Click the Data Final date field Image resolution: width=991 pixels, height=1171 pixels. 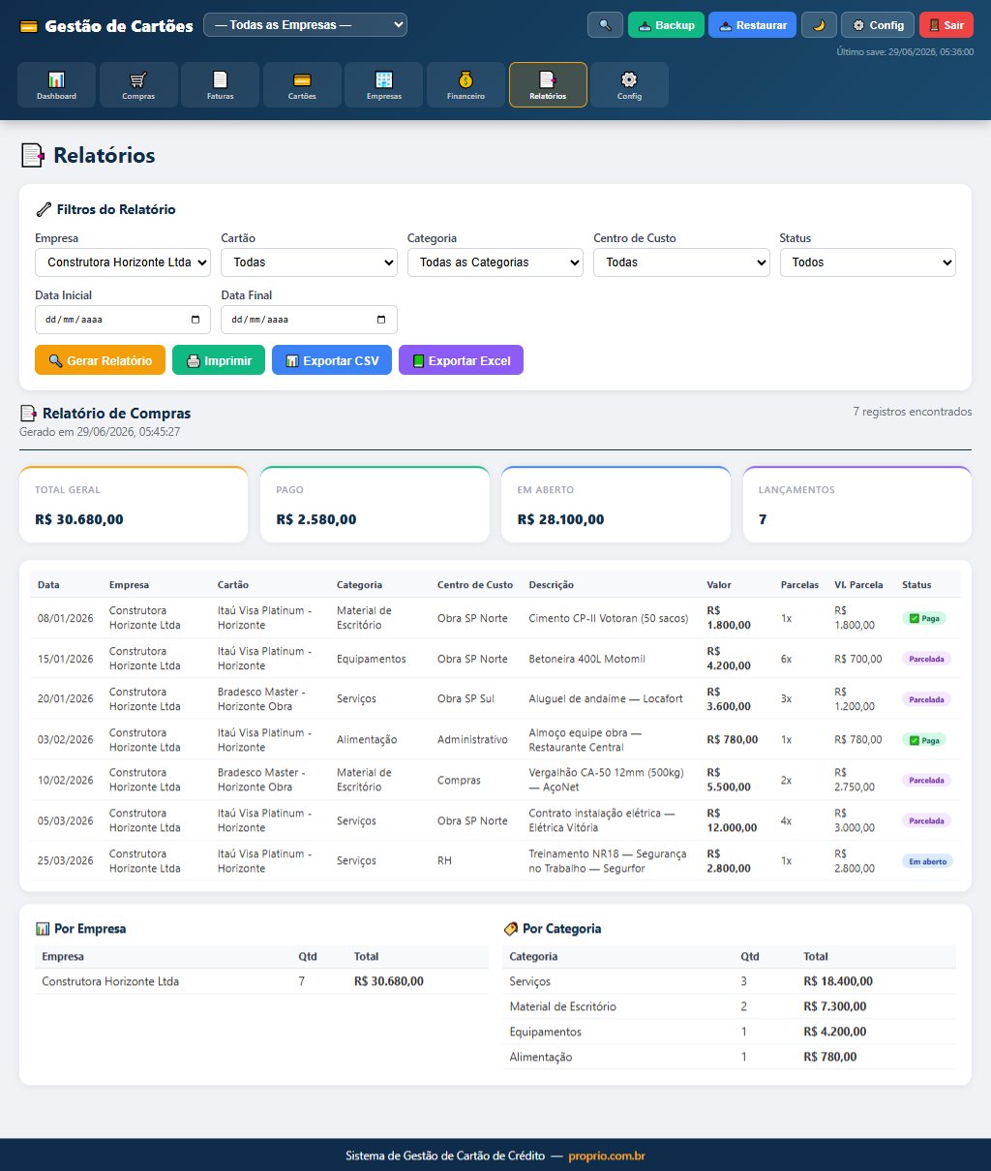(x=309, y=320)
